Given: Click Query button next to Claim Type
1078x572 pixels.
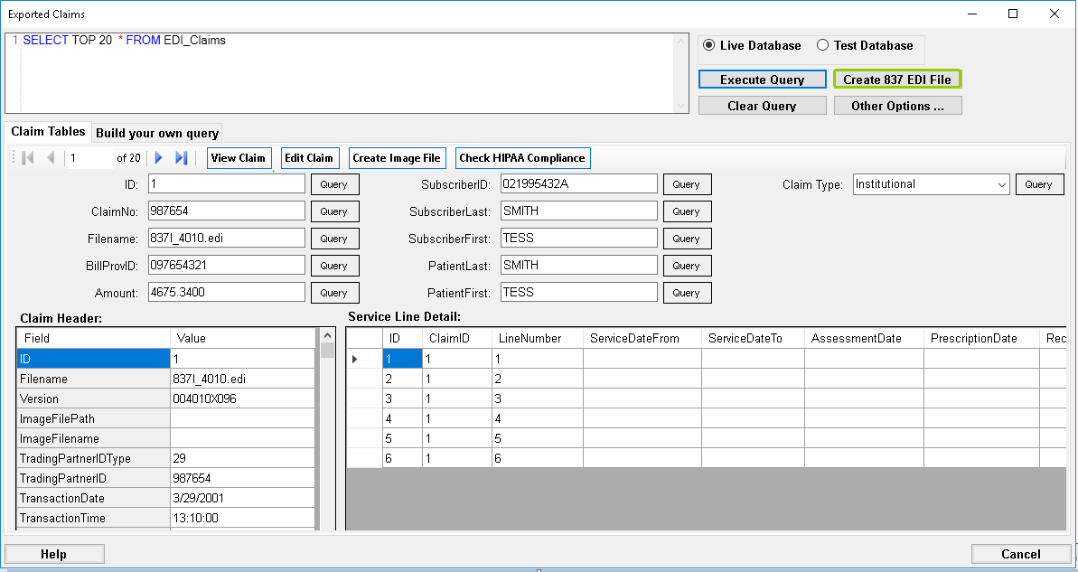Looking at the screenshot, I should click(1039, 184).
